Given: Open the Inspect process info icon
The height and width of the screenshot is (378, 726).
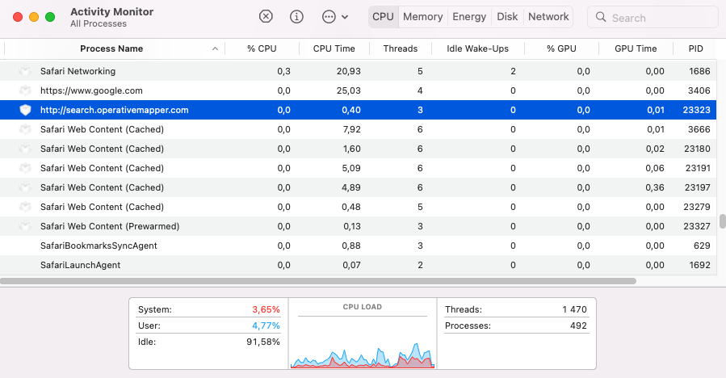Looking at the screenshot, I should click(x=296, y=17).
